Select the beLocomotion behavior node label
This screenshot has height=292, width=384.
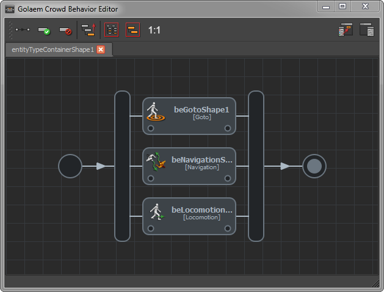(x=202, y=210)
